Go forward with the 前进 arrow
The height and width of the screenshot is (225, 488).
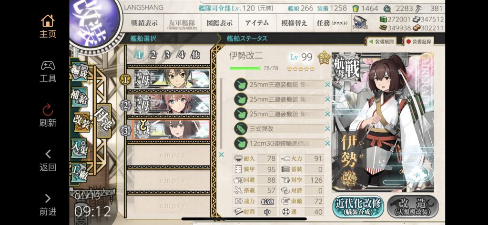pos(48,198)
